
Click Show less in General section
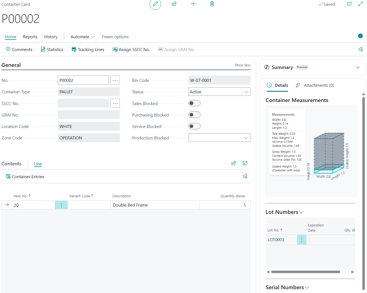click(x=242, y=65)
